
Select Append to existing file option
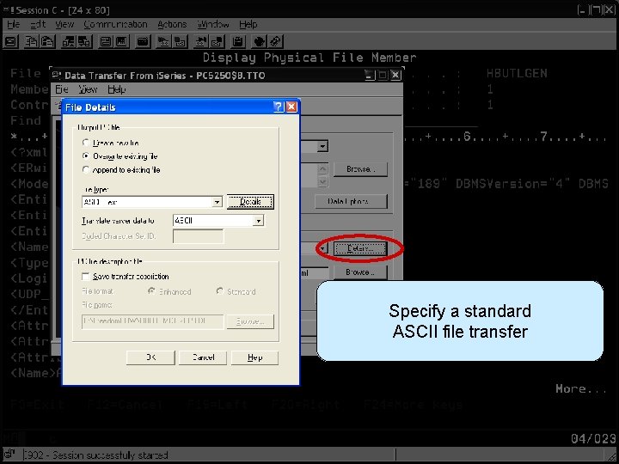click(x=86, y=169)
